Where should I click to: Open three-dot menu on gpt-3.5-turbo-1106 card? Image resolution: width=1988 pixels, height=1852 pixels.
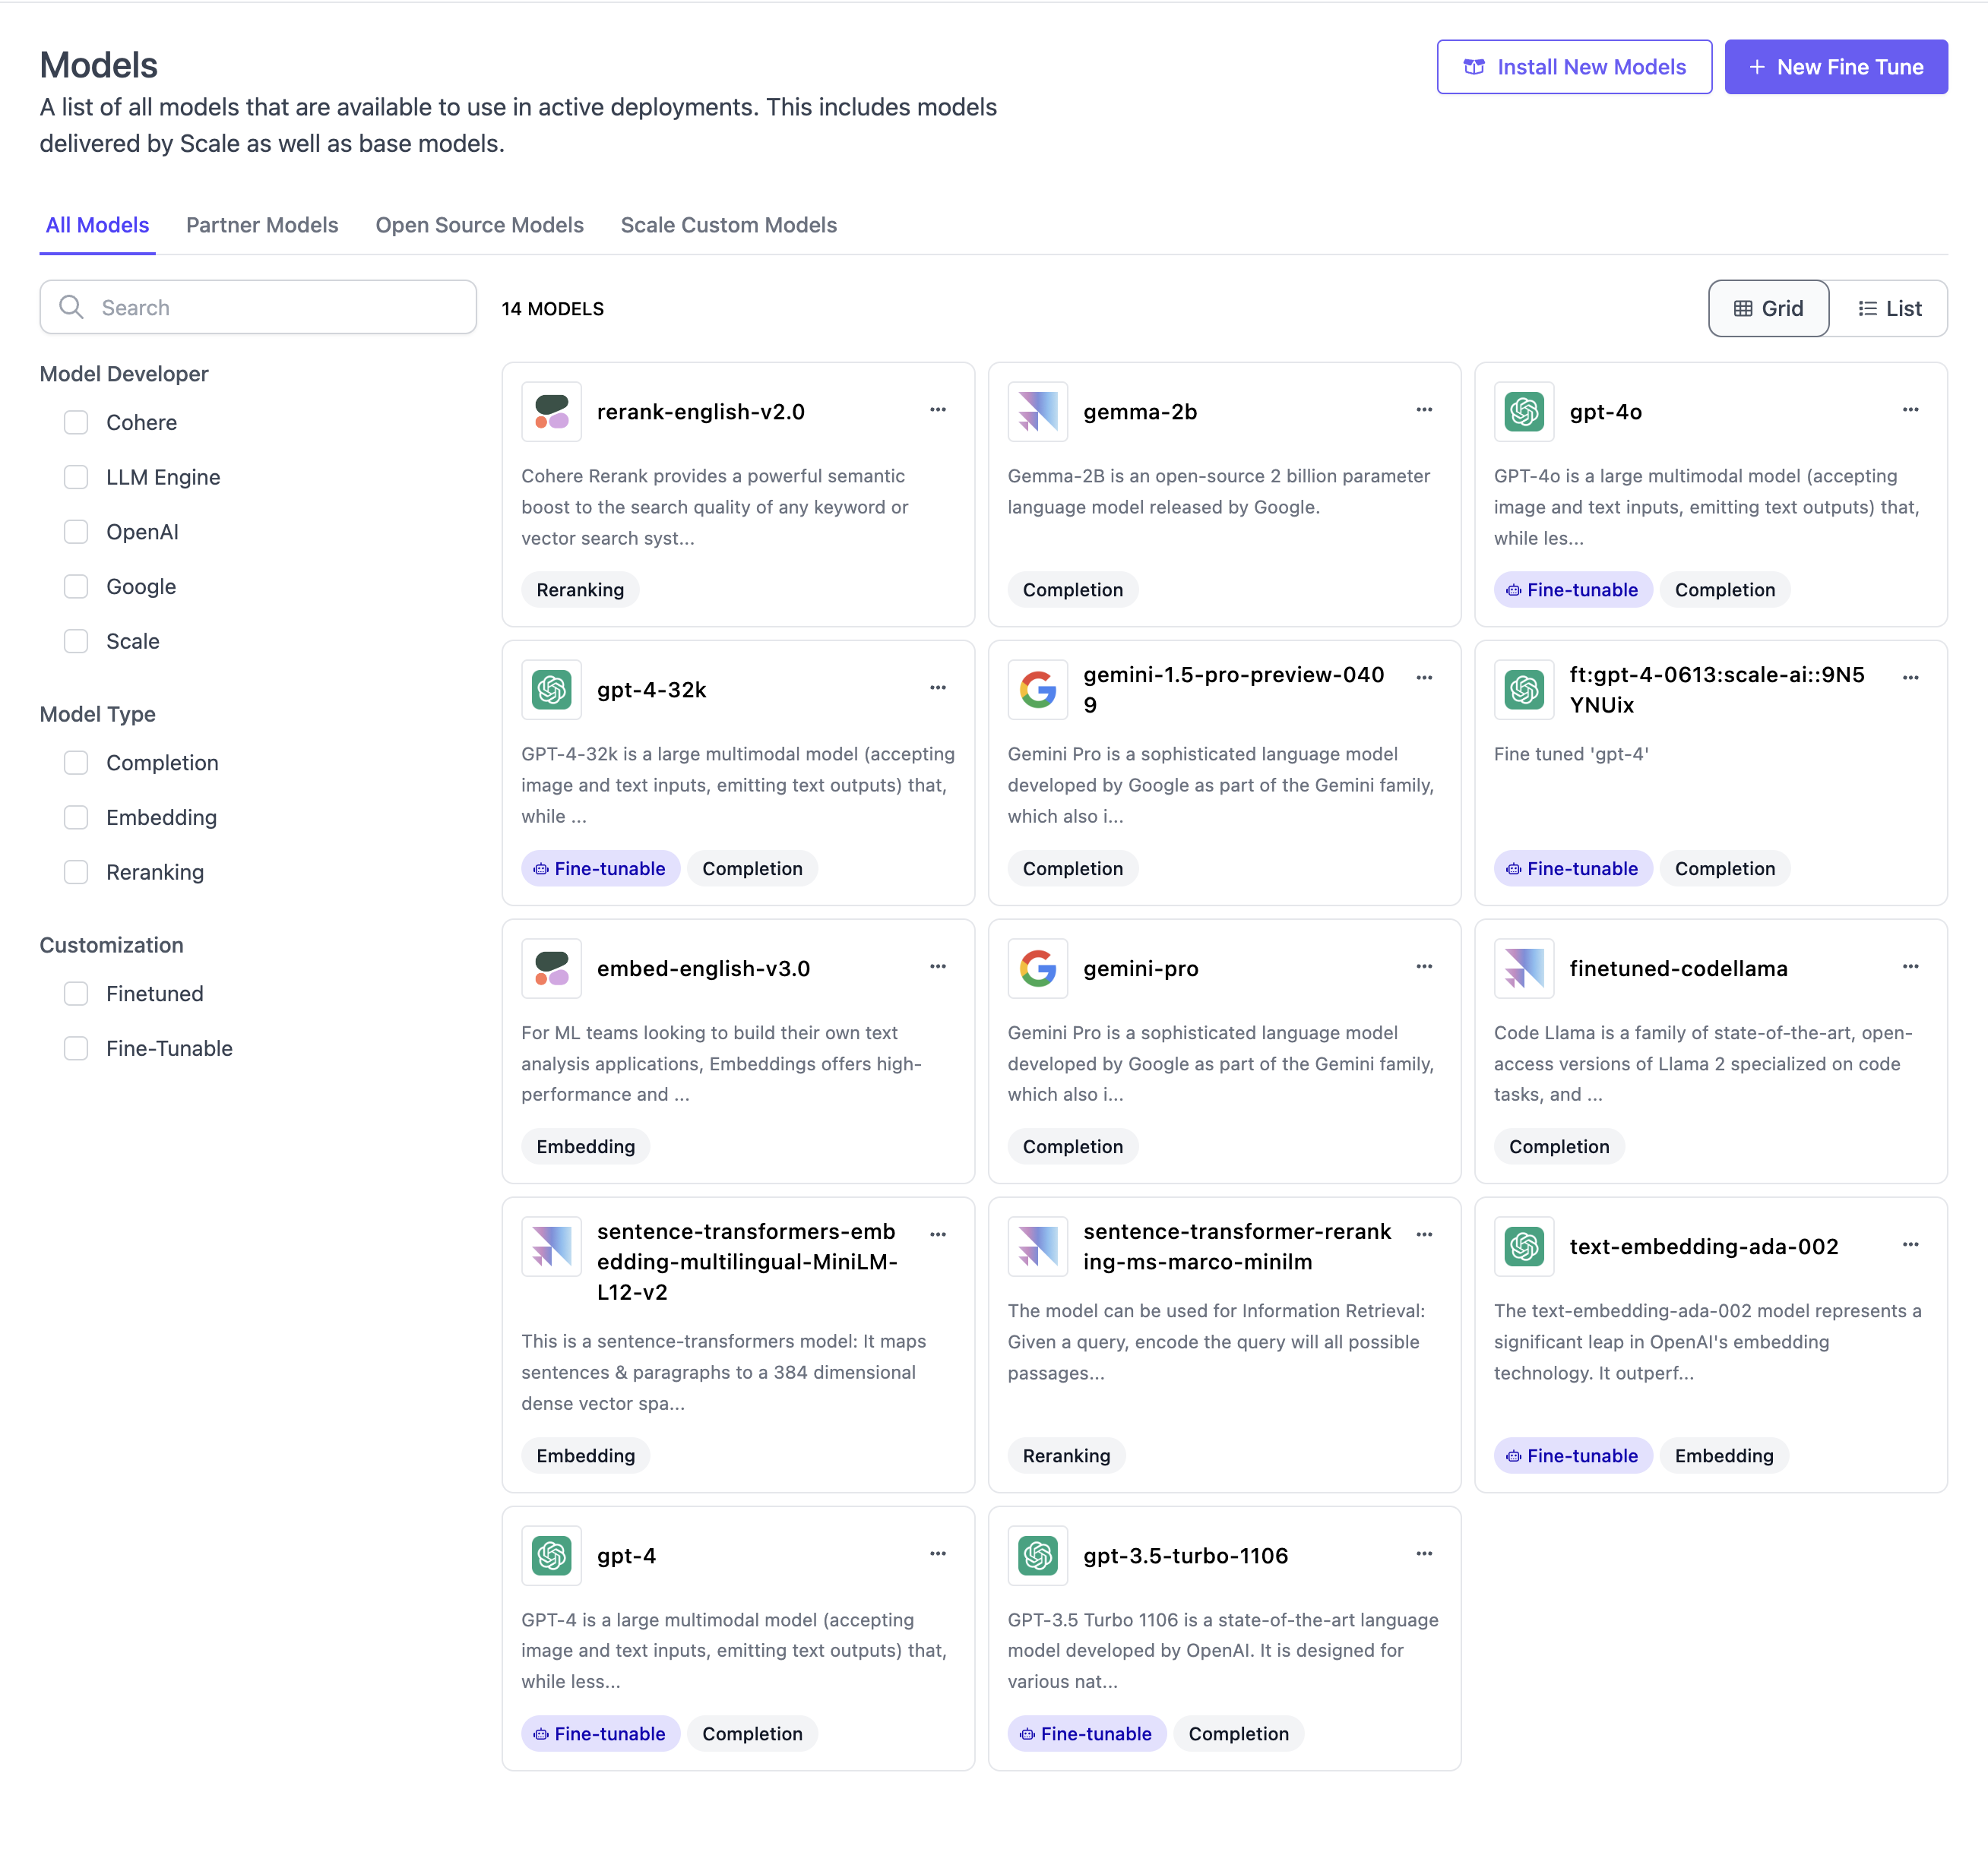point(1424,1553)
